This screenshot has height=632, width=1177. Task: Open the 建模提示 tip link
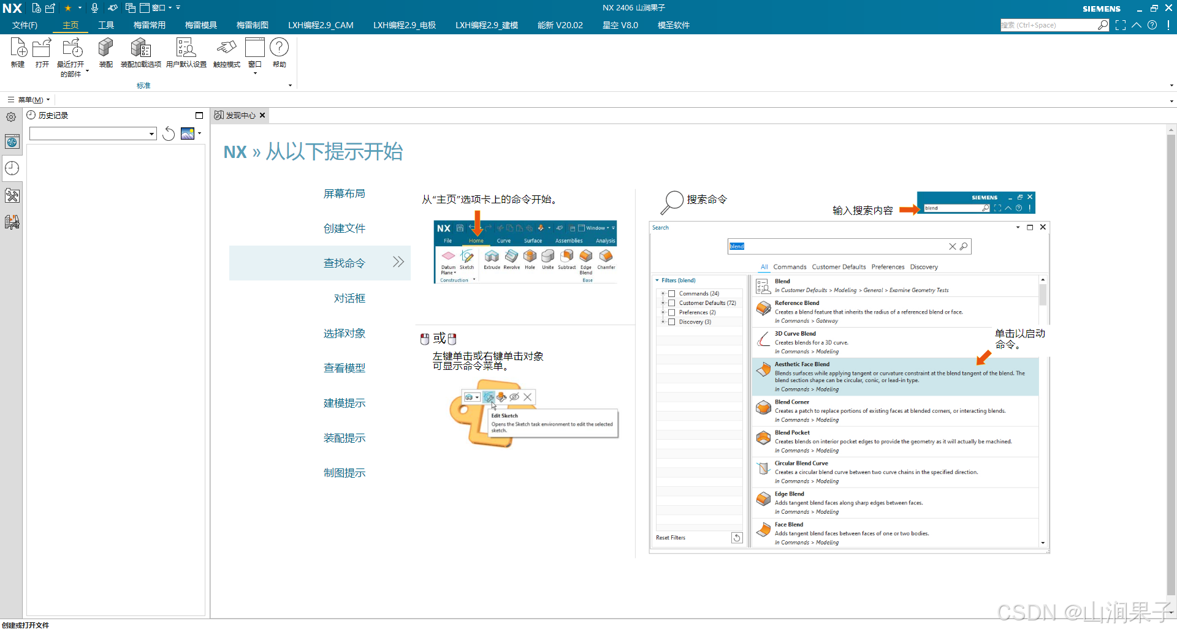coord(345,403)
